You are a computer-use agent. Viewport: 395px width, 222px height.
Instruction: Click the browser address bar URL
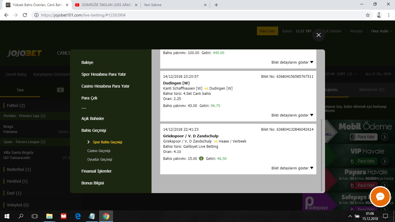pyautogui.click(x=83, y=15)
